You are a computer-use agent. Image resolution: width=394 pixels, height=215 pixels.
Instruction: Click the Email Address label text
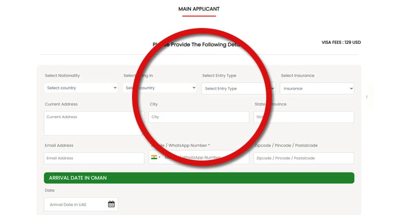(59, 145)
